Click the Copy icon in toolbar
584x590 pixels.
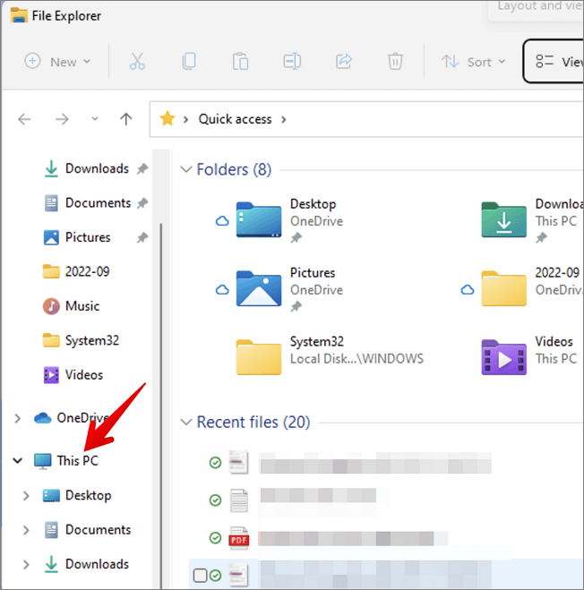189,62
